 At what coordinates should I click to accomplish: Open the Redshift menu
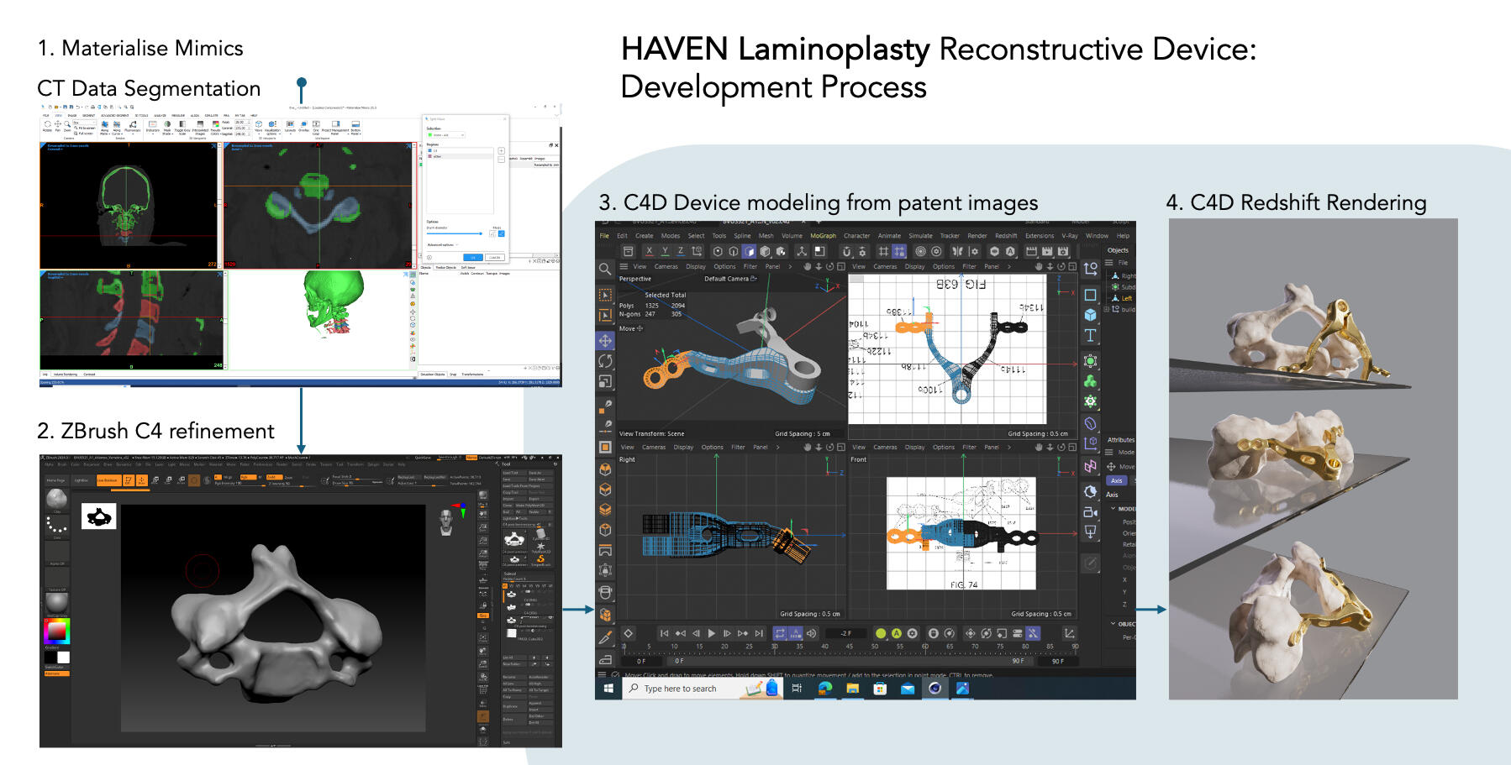tap(1006, 236)
